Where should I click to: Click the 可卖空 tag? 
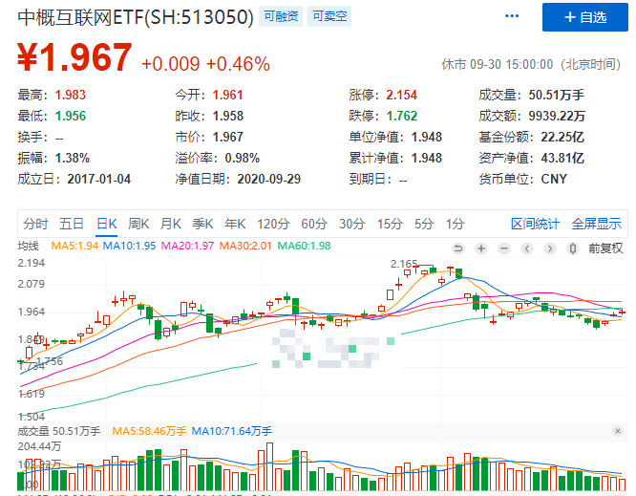[329, 16]
